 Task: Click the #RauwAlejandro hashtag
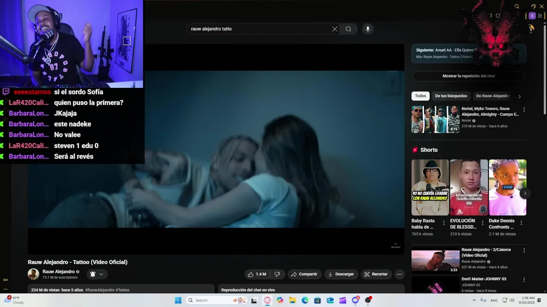(x=100, y=290)
